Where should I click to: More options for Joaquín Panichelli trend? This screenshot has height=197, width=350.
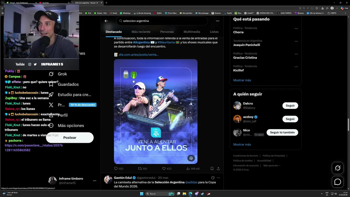click(296, 41)
